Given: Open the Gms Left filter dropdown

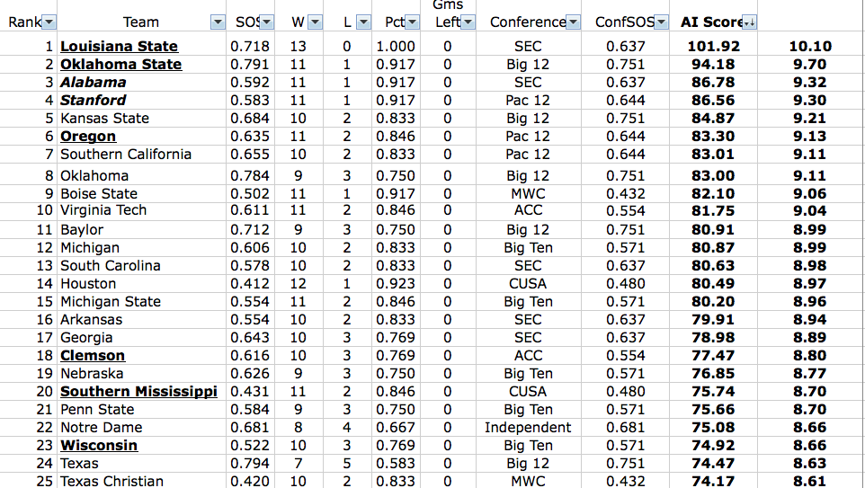Looking at the screenshot, I should [468, 22].
